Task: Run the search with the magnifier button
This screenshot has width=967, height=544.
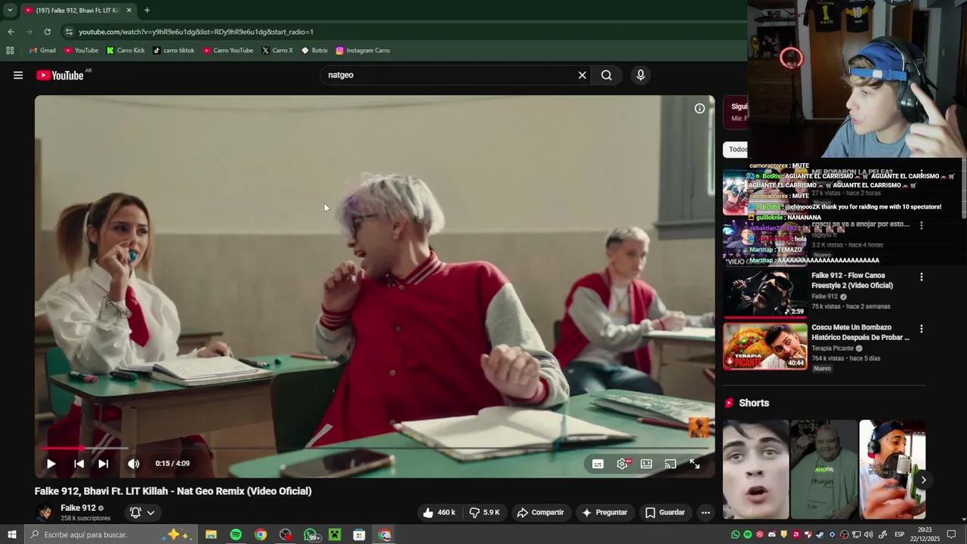Action: [x=606, y=75]
